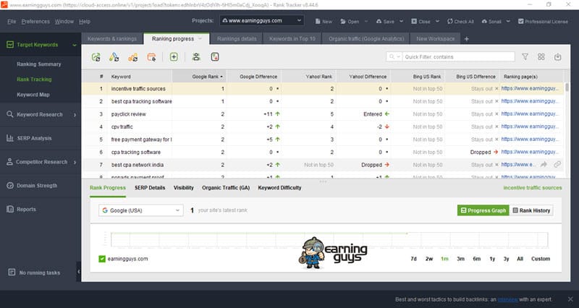
Task: Click the interview link in notification
Action: tap(508, 299)
